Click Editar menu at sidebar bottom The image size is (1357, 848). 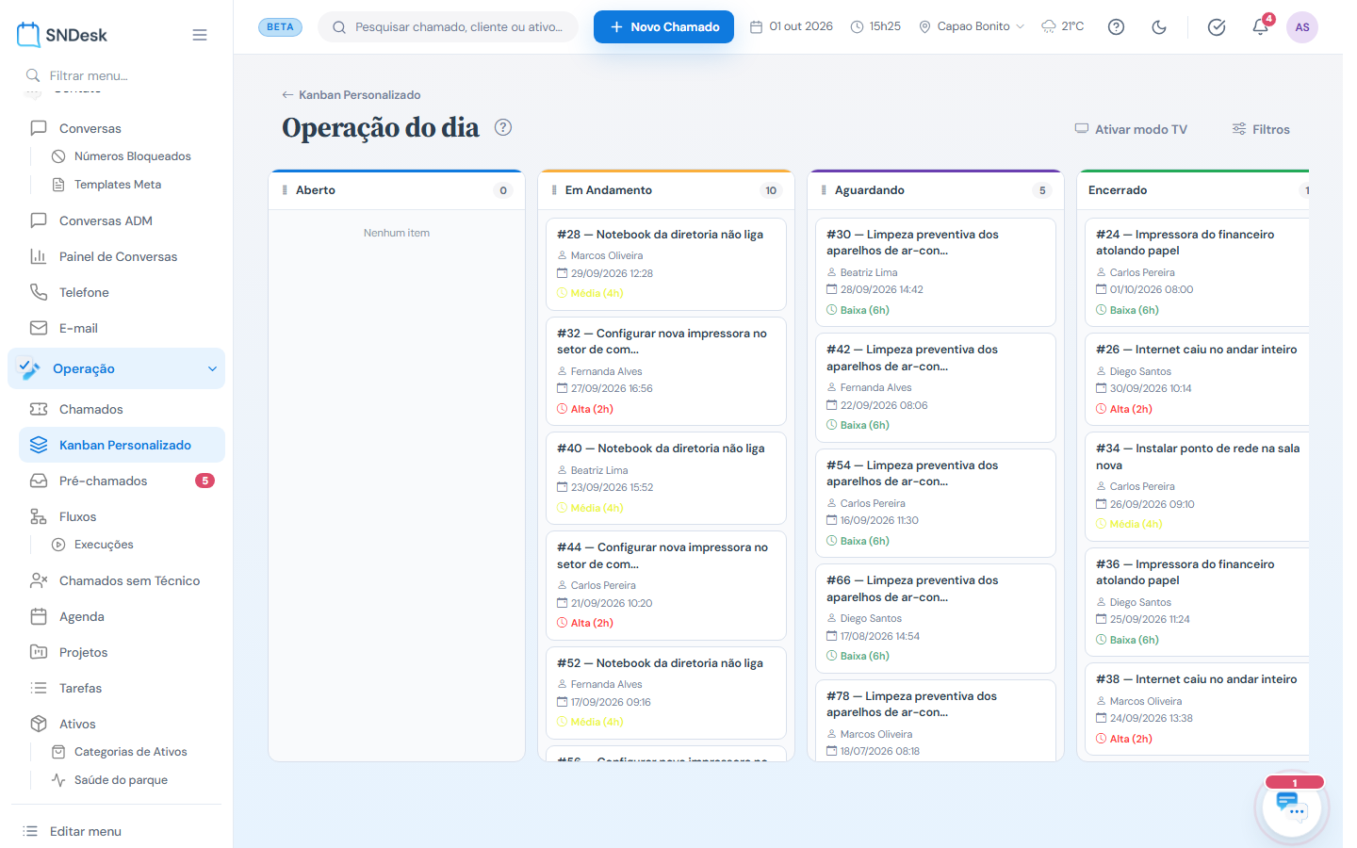[x=85, y=831]
